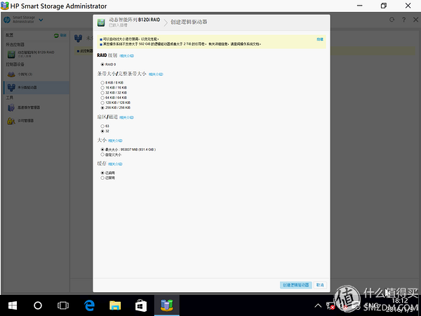Screen dimensions: 421x316
Task: Launch Microsoft Edge from taskbar
Action: pos(89,305)
